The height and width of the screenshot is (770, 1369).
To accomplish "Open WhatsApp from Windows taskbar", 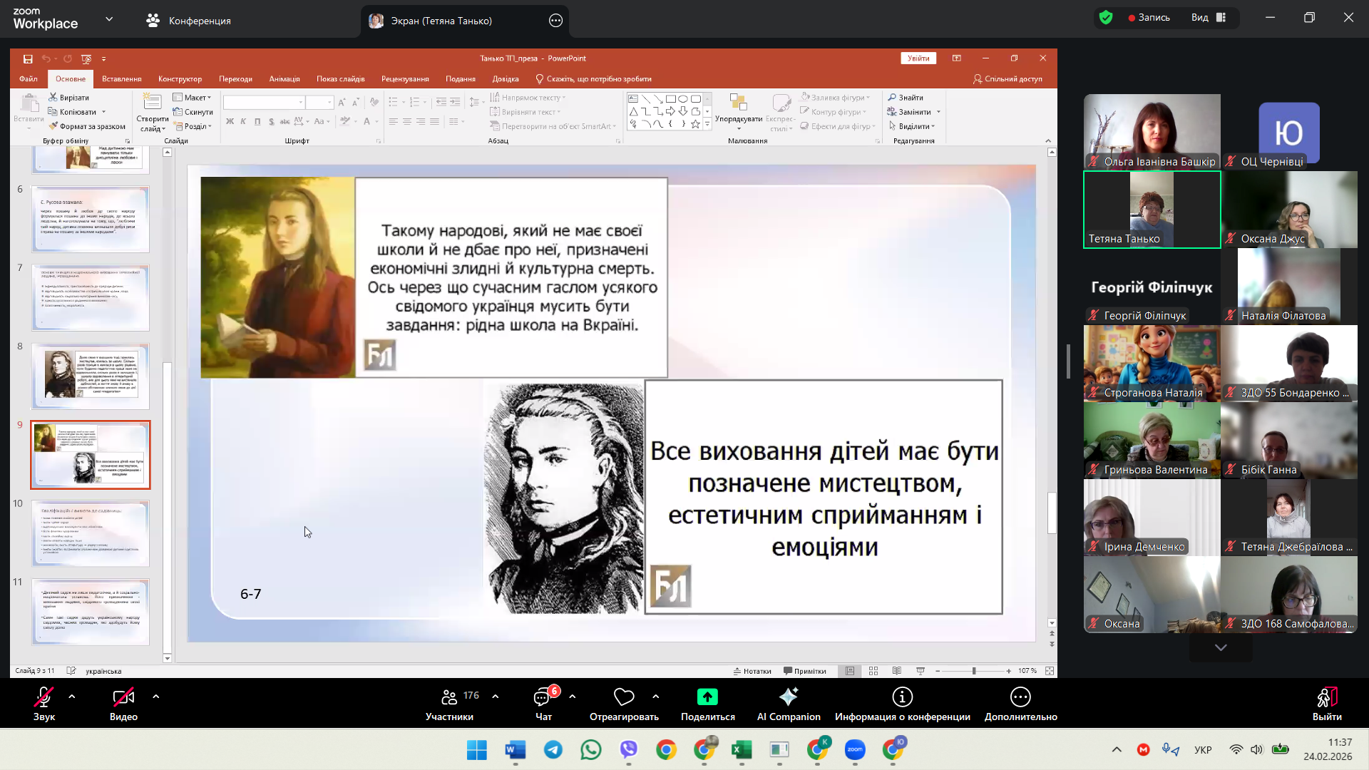I will 591,749.
